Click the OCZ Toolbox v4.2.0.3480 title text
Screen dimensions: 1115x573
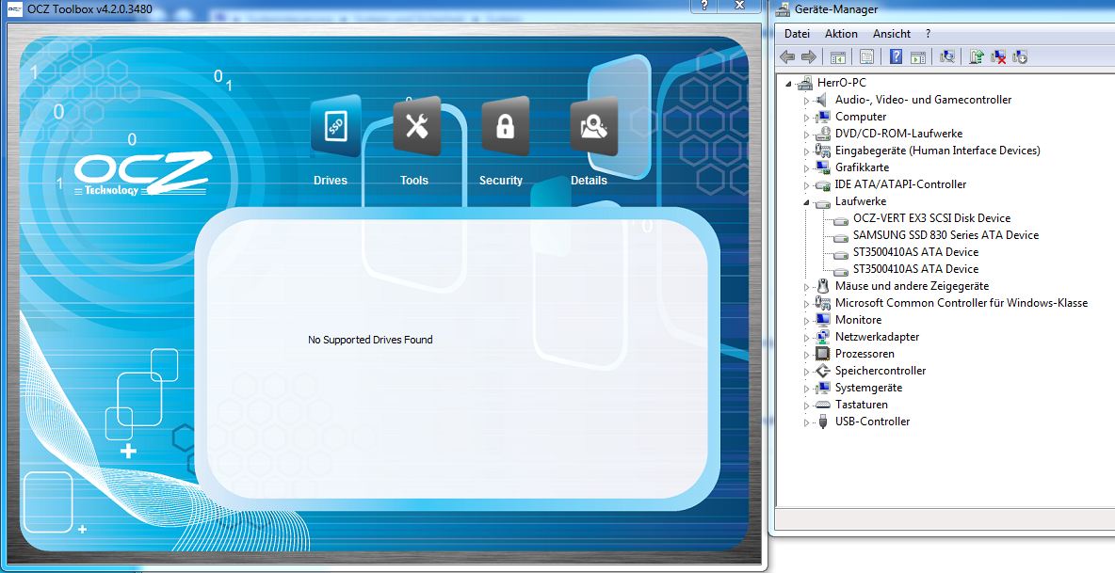(x=89, y=10)
